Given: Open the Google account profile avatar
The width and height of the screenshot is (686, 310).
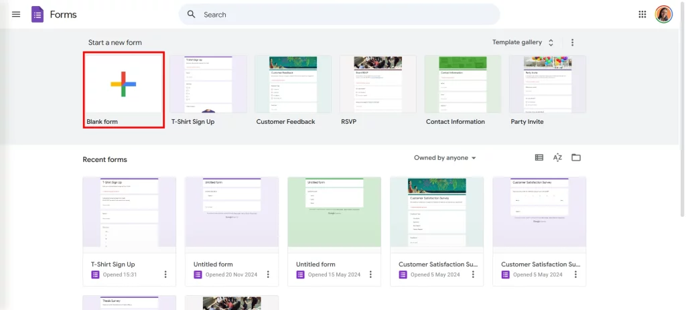Looking at the screenshot, I should pyautogui.click(x=663, y=14).
